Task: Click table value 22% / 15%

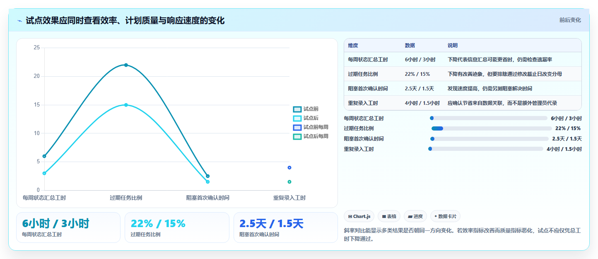Action: point(417,74)
